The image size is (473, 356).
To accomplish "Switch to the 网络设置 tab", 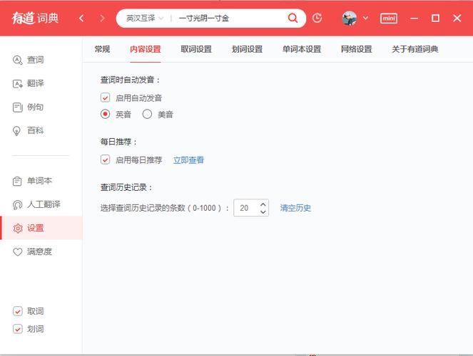I will [x=356, y=49].
